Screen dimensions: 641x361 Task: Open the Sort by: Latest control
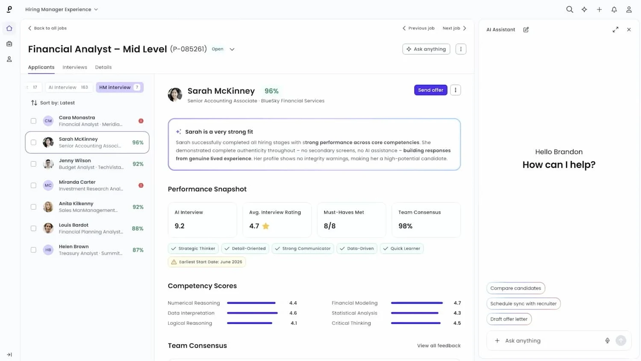click(53, 103)
